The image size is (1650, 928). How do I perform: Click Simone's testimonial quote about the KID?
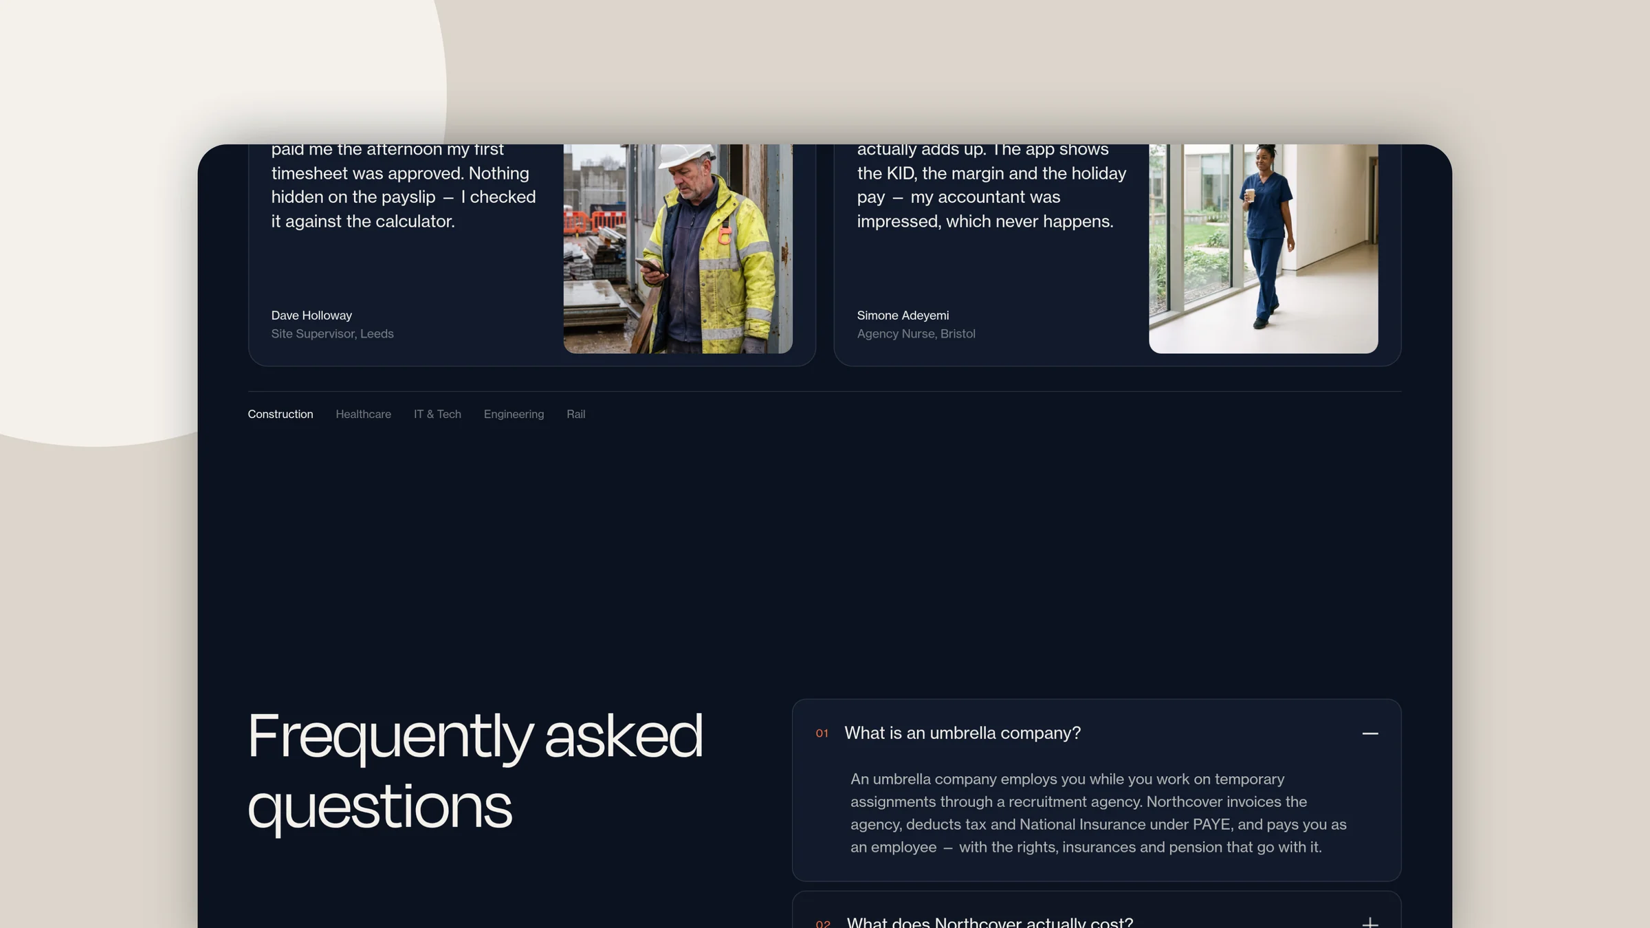pyautogui.click(x=991, y=186)
